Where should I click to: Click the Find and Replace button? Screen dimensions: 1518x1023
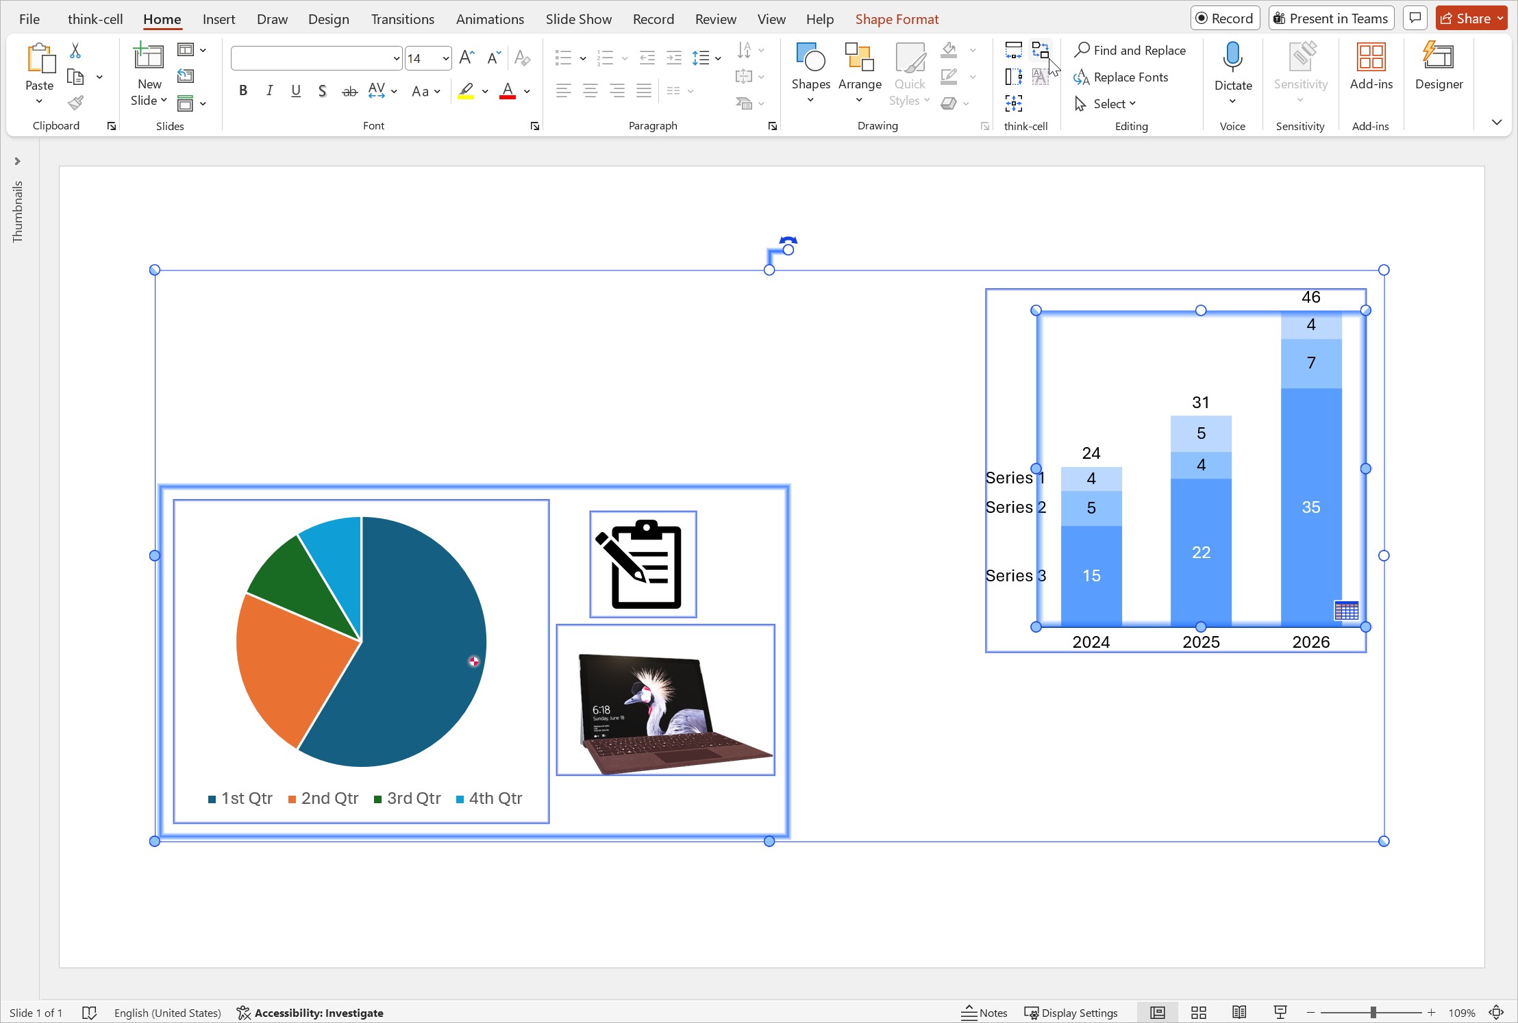point(1130,50)
